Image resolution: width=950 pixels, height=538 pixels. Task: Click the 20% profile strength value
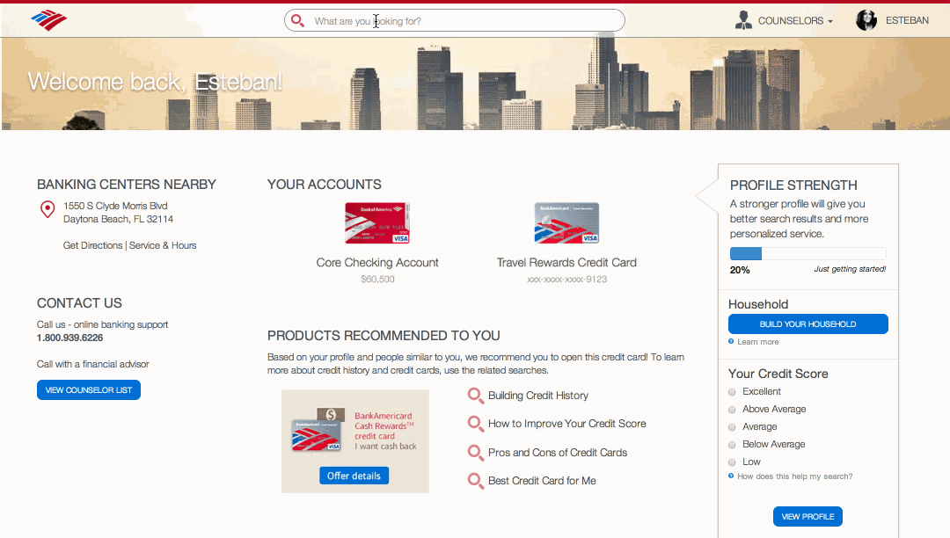pos(740,270)
